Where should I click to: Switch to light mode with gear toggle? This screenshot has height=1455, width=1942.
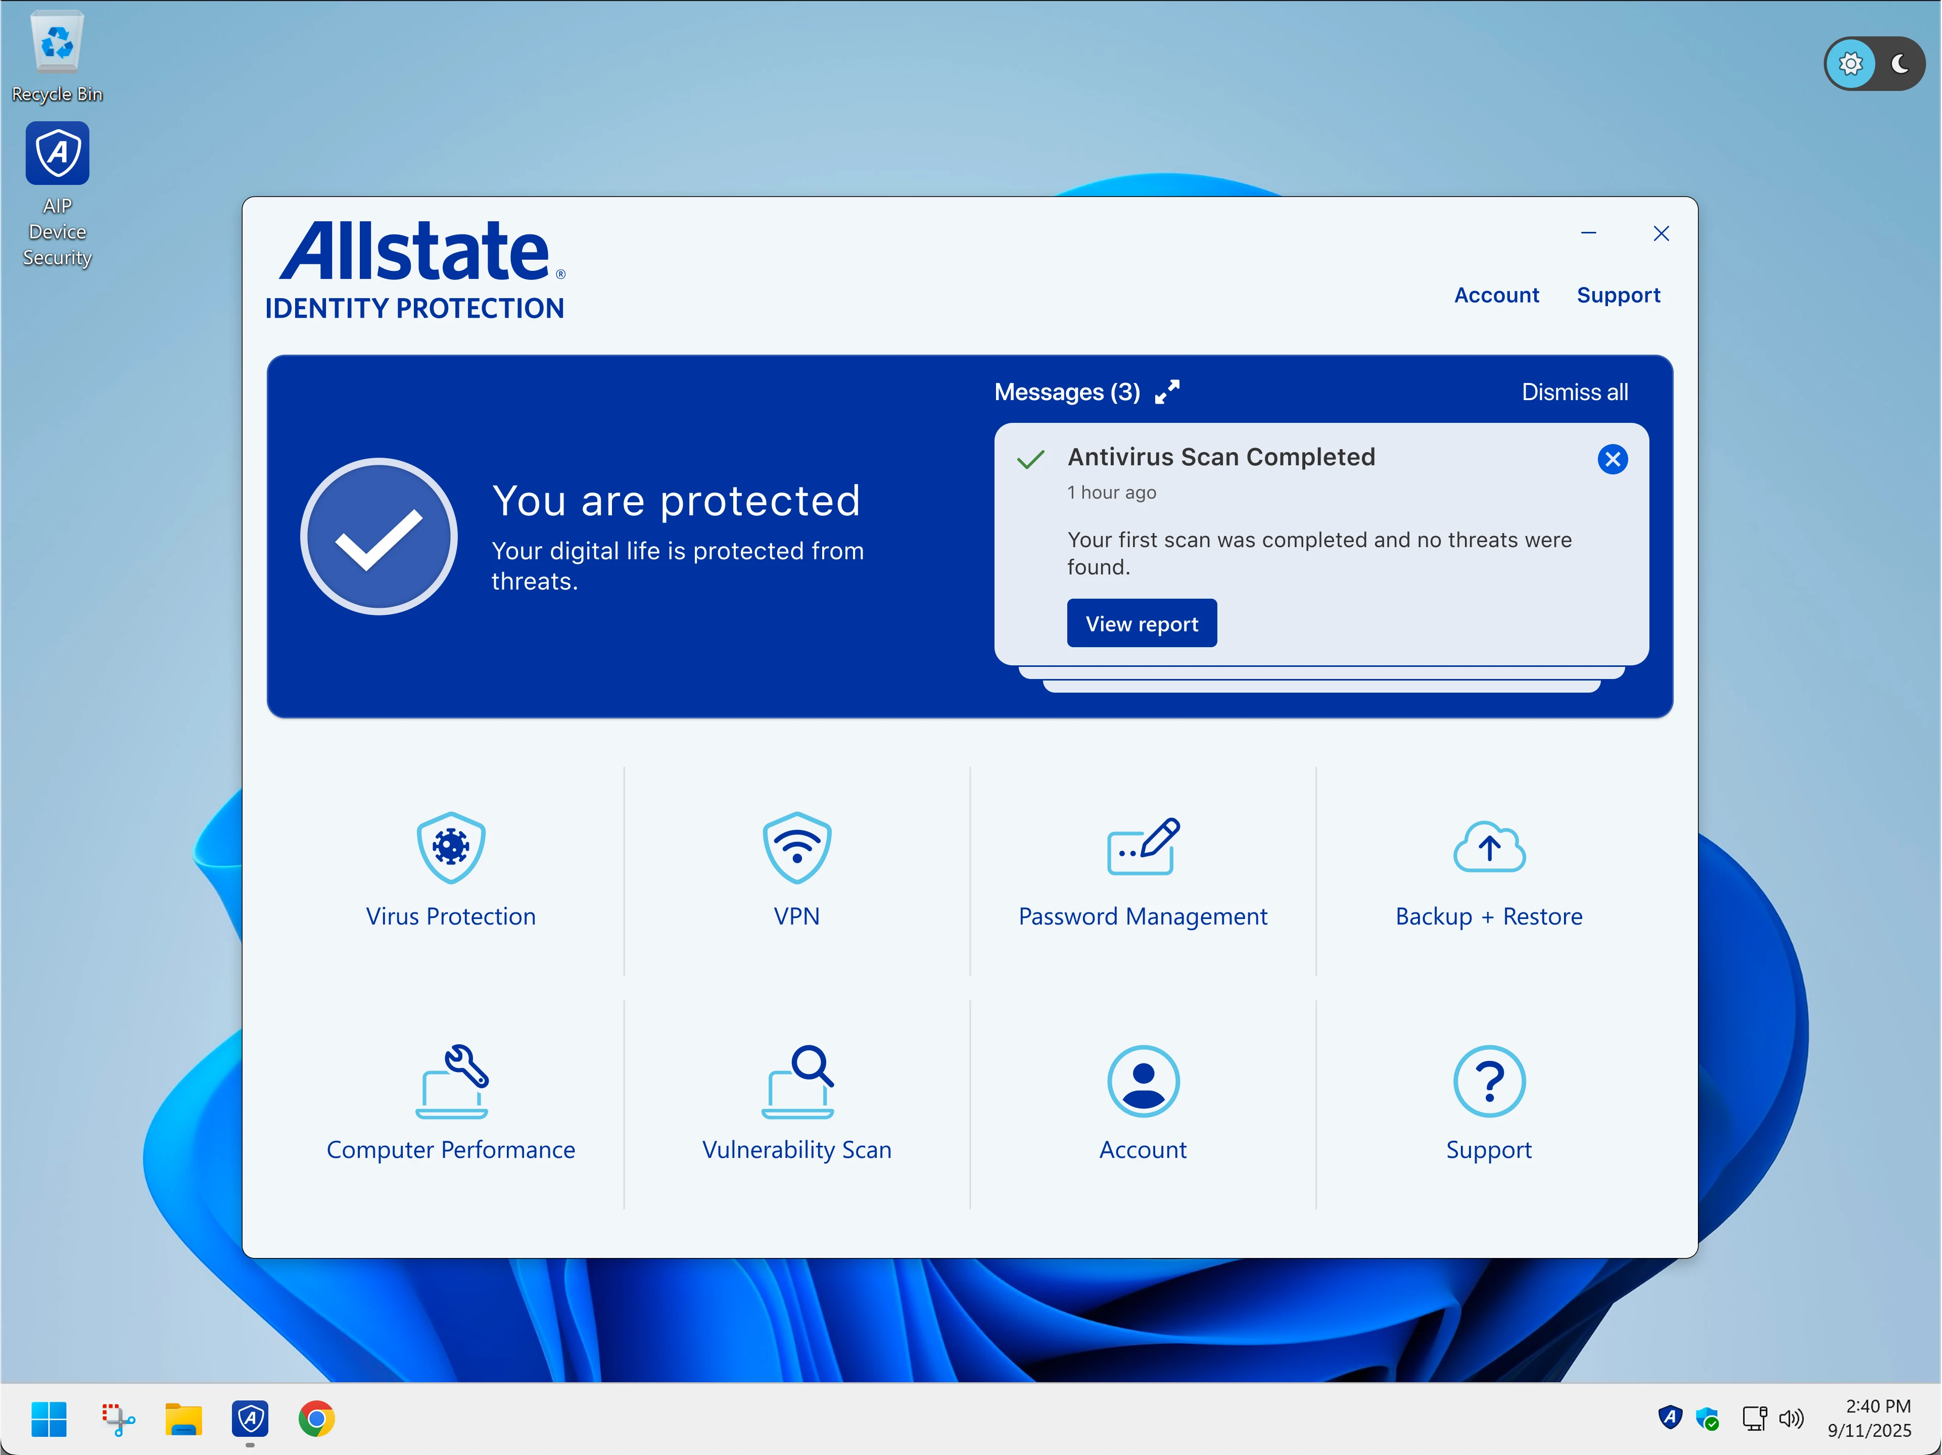[x=1850, y=64]
